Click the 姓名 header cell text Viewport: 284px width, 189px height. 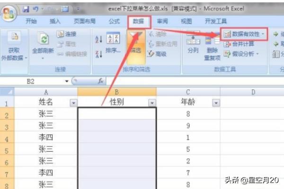pos(45,102)
